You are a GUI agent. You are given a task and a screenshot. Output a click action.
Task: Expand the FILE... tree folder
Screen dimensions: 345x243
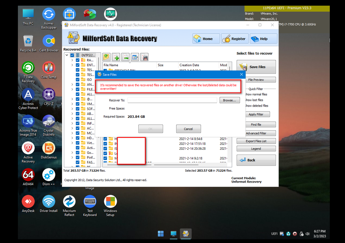72,89
